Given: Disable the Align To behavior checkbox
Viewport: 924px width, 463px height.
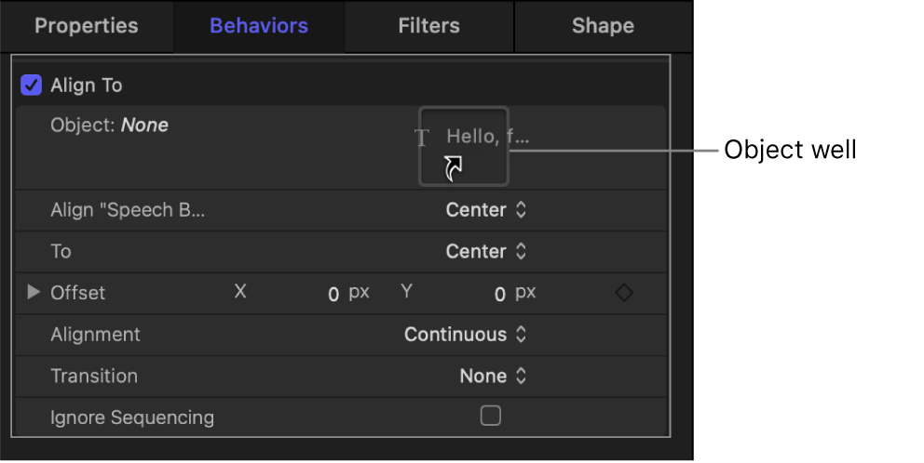Looking at the screenshot, I should pos(31,86).
